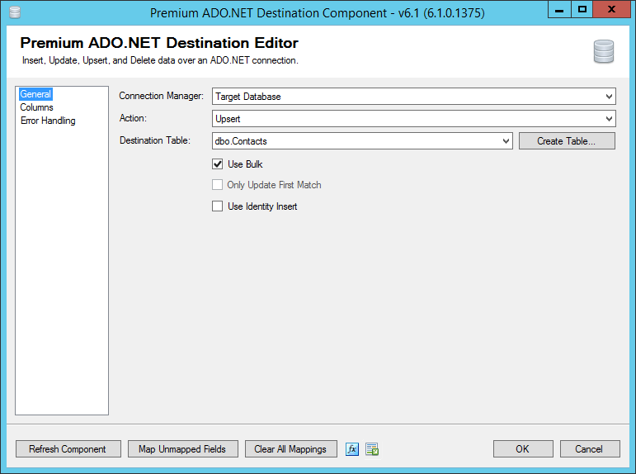
Task: Click the database icon in title bar
Action: pyautogui.click(x=15, y=12)
